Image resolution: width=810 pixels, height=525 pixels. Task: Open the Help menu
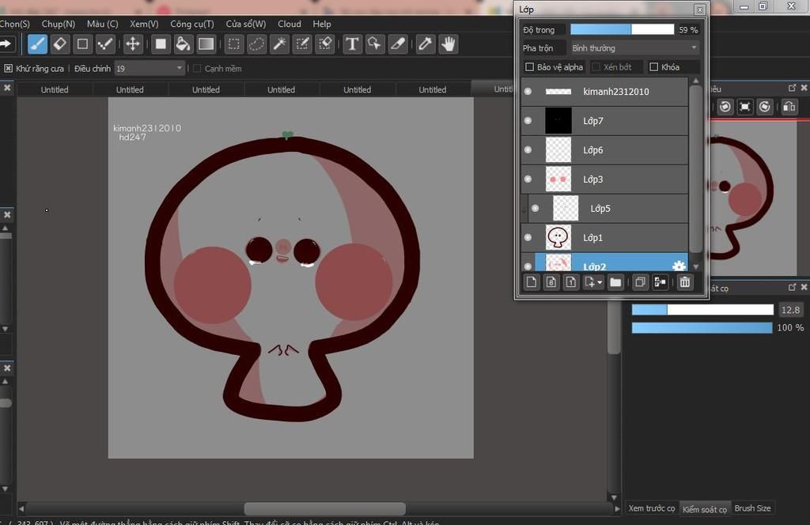(x=322, y=24)
